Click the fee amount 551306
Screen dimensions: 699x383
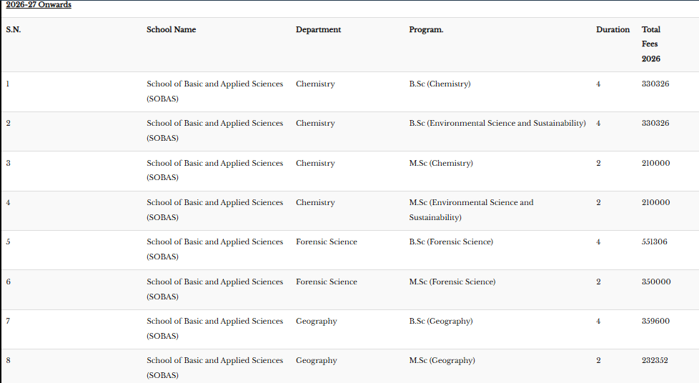pyautogui.click(x=655, y=242)
